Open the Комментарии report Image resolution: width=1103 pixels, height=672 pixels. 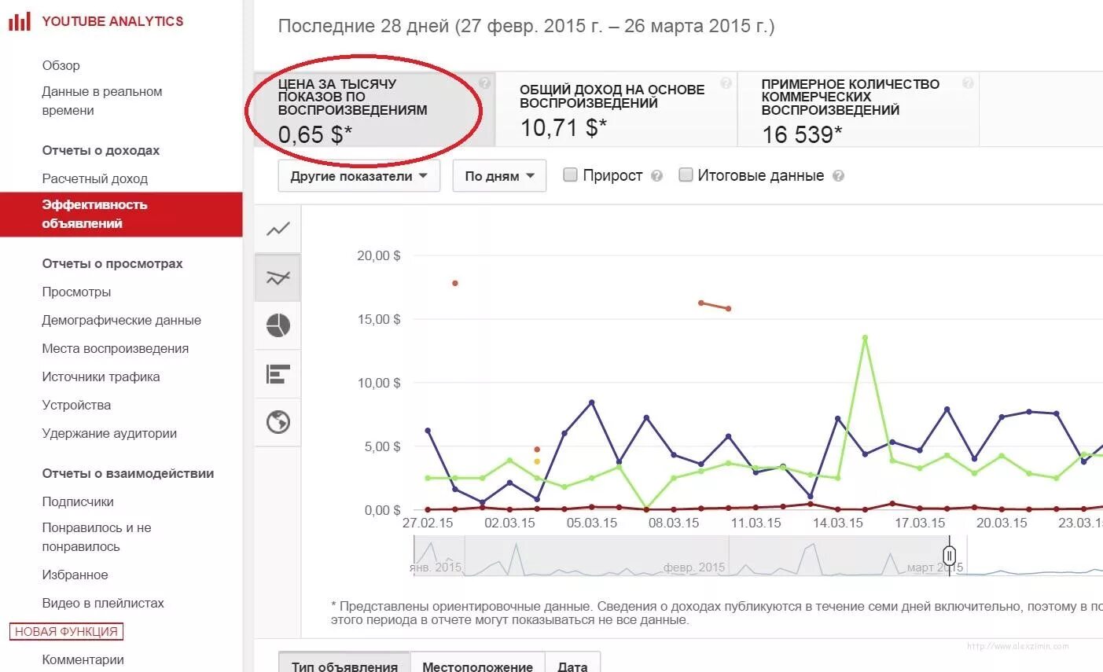coord(83,659)
